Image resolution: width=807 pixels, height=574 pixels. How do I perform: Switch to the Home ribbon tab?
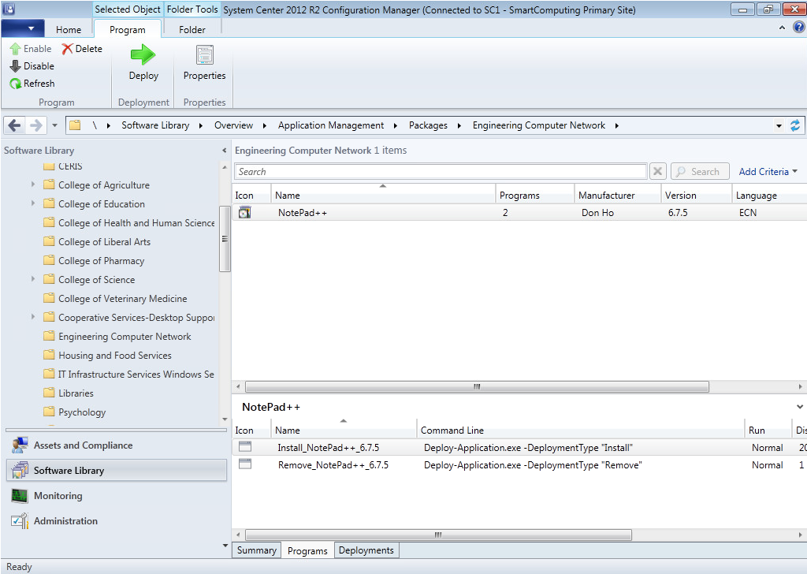click(x=69, y=30)
